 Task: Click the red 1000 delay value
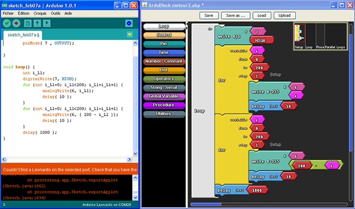[x=257, y=190]
